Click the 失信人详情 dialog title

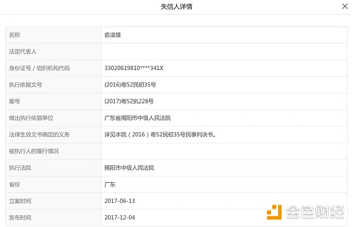(176, 6)
